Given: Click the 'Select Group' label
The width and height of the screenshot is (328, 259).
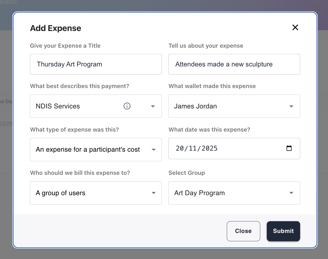Looking at the screenshot, I should tap(186, 173).
